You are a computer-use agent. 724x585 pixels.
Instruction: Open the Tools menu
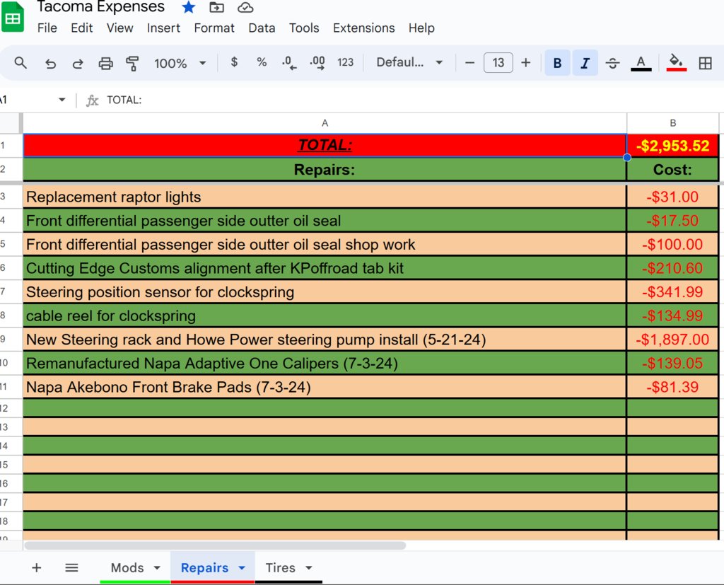click(x=304, y=28)
